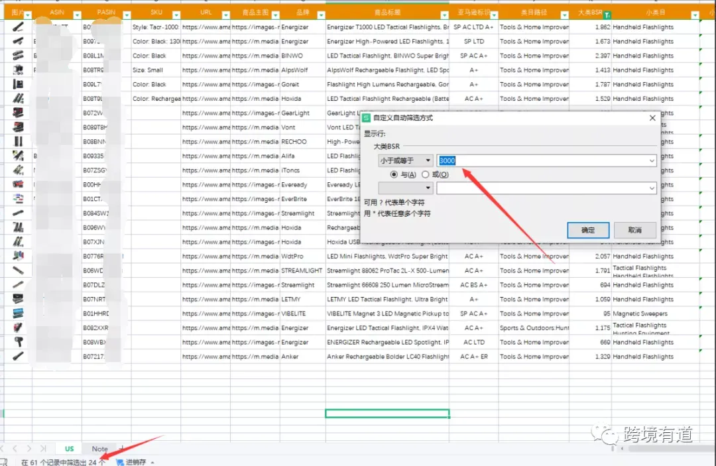Click the WdtPro product image thumbnail
This screenshot has width=716, height=466.
coord(18,256)
